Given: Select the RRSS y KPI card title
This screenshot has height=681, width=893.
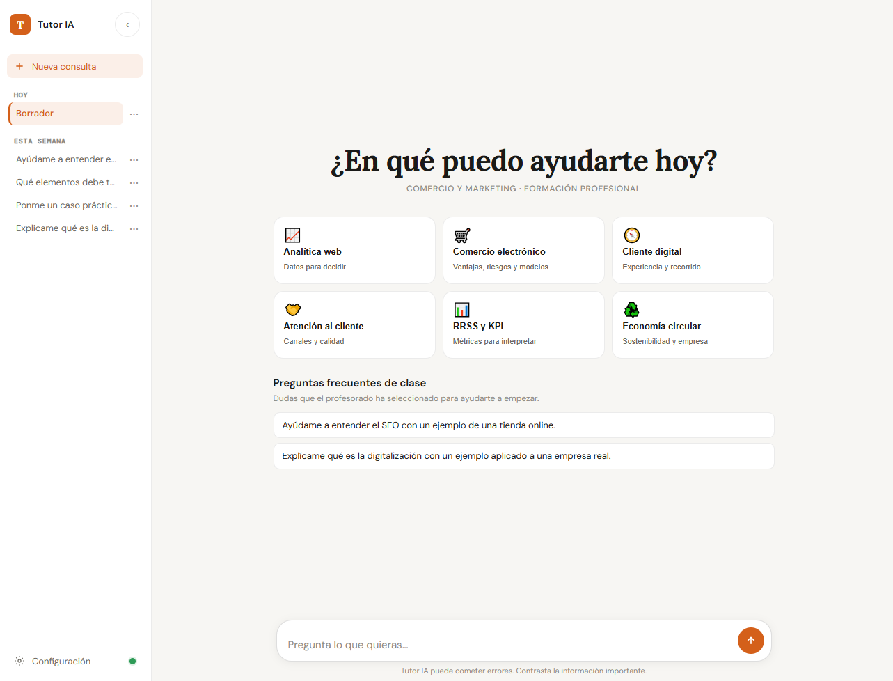Looking at the screenshot, I should [478, 327].
